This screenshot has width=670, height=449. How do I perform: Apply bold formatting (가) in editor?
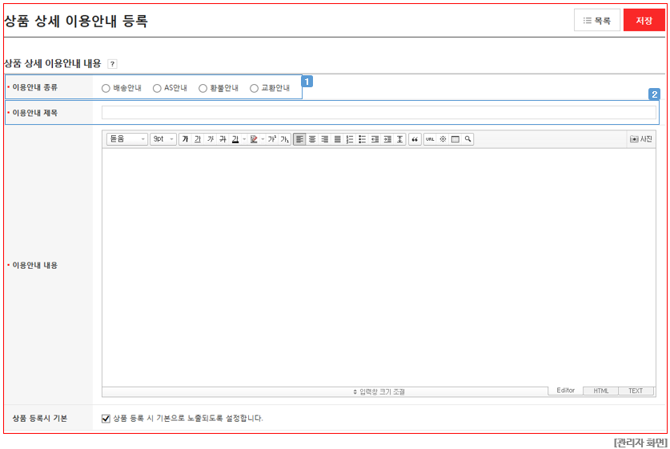[185, 139]
